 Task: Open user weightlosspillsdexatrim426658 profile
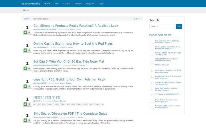pyautogui.click(x=45, y=29)
